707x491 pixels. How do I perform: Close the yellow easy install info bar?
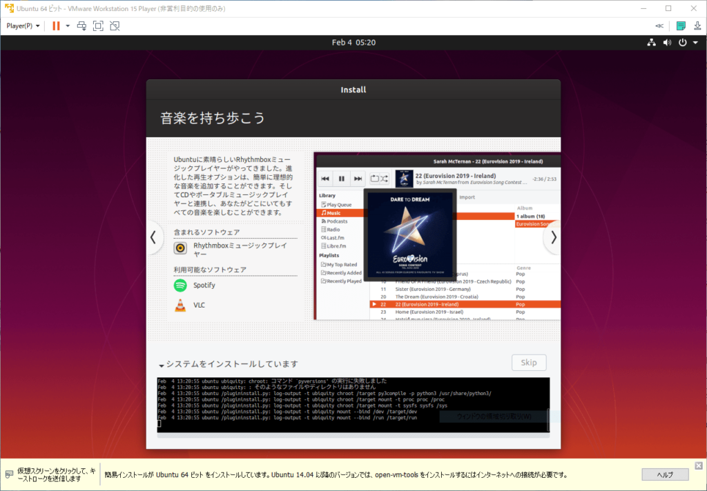(x=699, y=465)
